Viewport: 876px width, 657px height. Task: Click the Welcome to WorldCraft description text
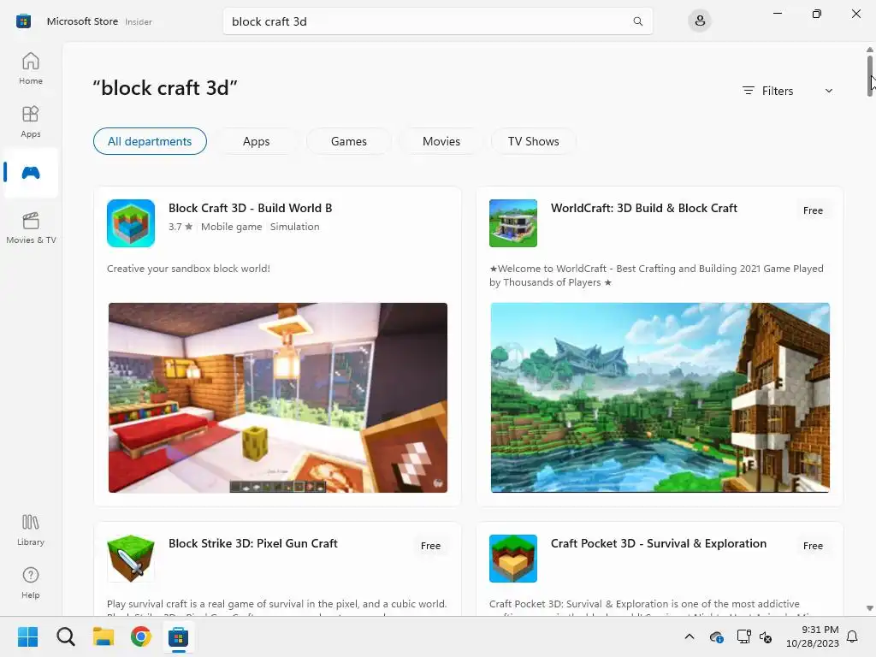click(x=656, y=275)
